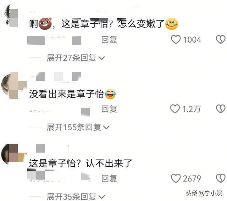The width and height of the screenshot is (227, 201).
Task: Reply to the '怎么变嫩了' comment
Action: [109, 40]
